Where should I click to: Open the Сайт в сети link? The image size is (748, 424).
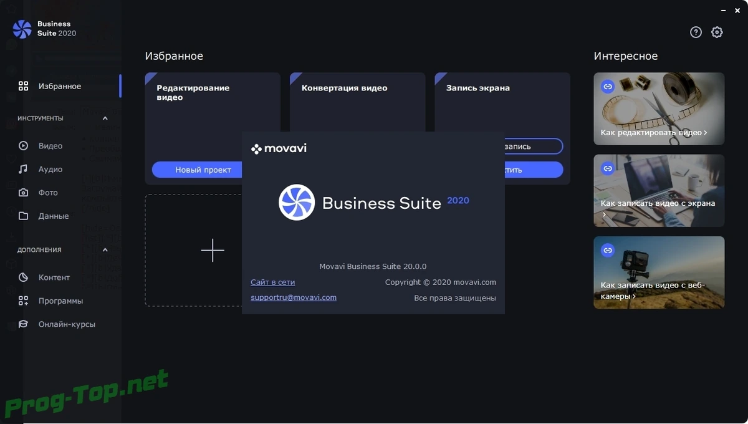coord(273,282)
